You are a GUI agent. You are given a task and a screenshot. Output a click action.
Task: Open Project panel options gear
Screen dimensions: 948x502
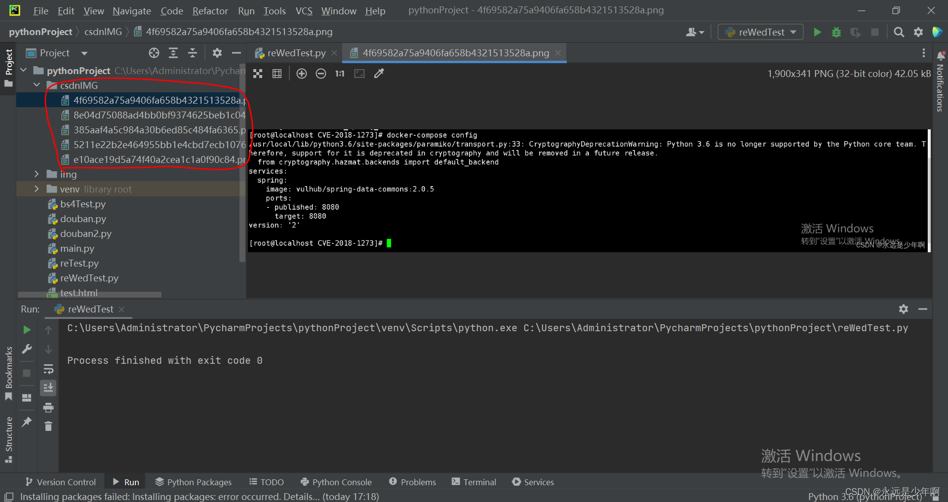click(217, 53)
